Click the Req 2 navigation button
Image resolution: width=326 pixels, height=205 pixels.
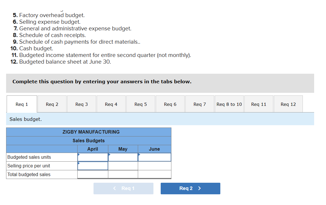click(x=190, y=188)
